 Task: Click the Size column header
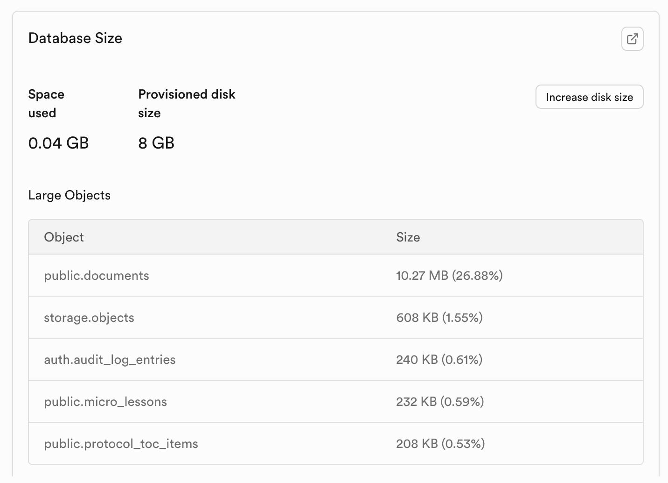(x=408, y=237)
